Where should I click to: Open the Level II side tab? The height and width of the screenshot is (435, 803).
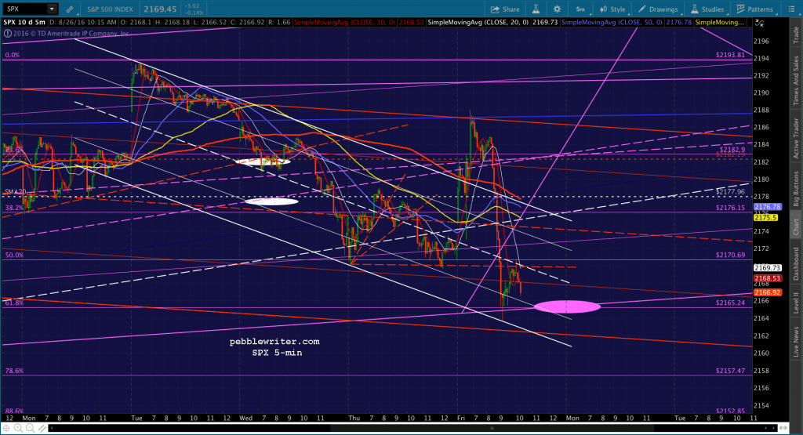tap(796, 303)
